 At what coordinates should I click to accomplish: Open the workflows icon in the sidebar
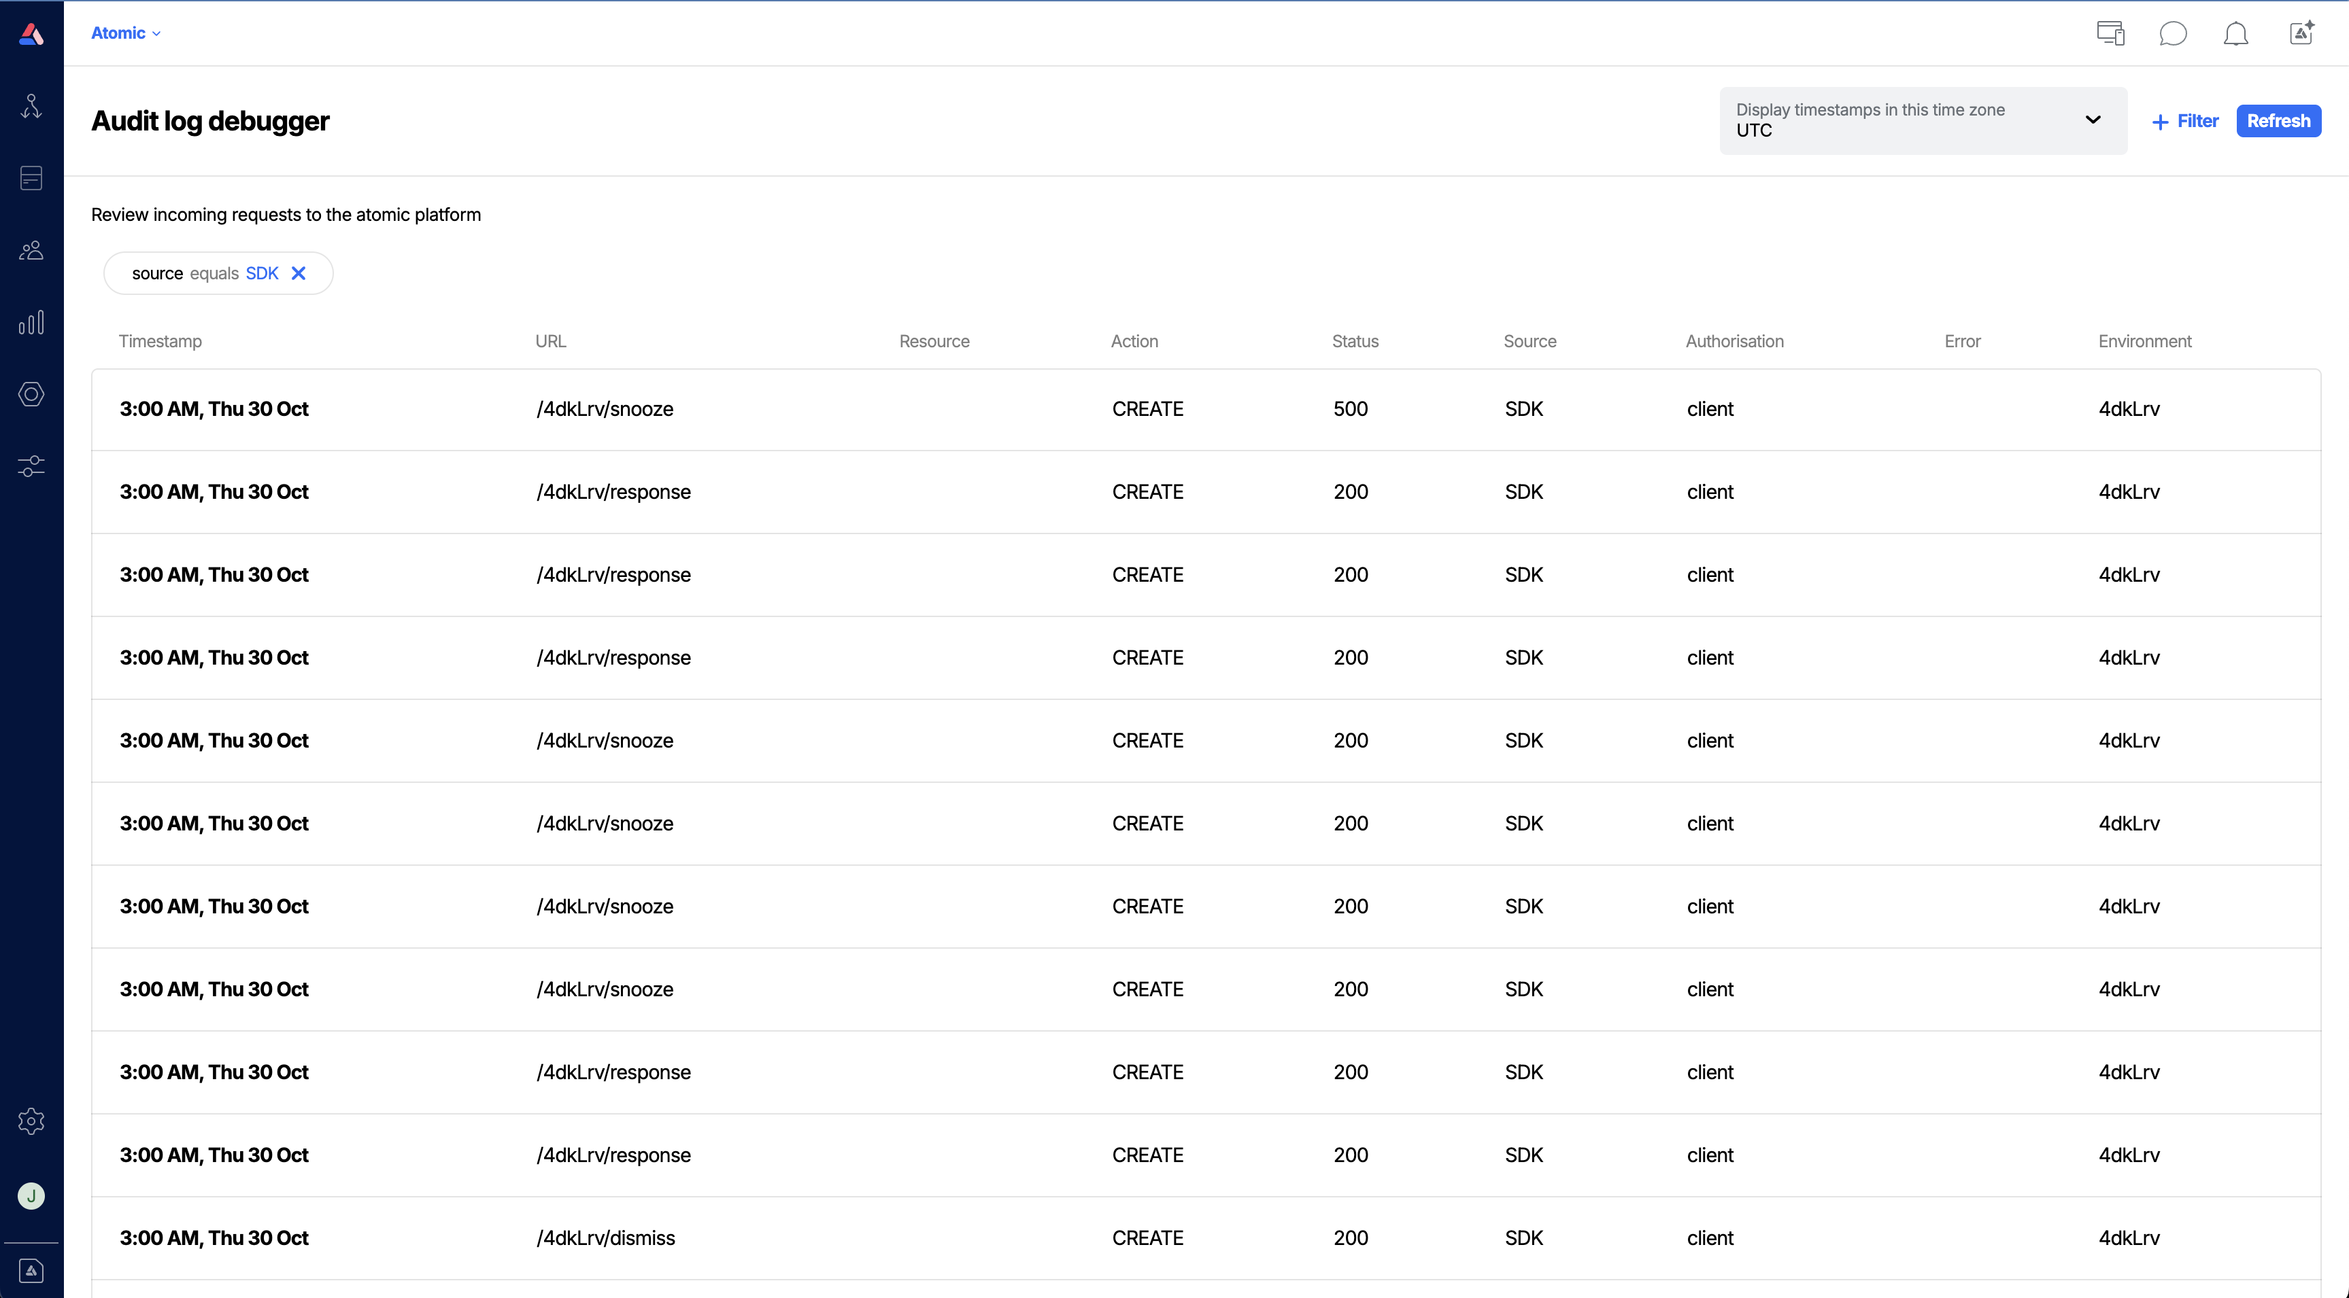(x=32, y=106)
